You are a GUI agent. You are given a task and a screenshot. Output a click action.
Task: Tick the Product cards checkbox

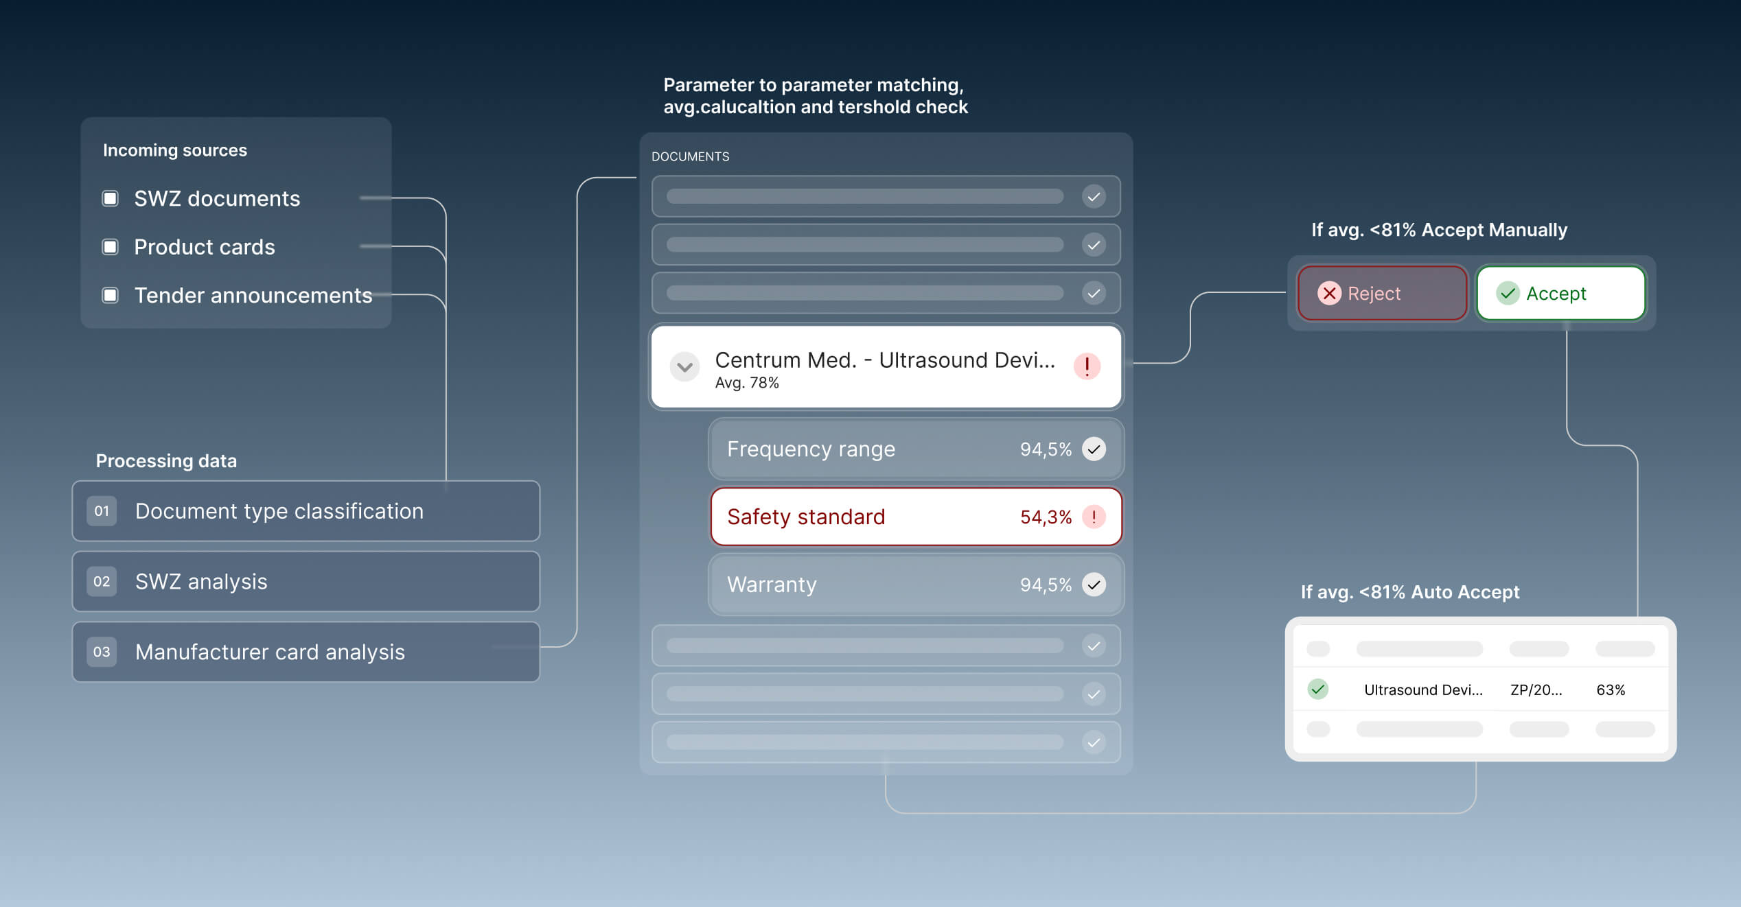(x=110, y=246)
